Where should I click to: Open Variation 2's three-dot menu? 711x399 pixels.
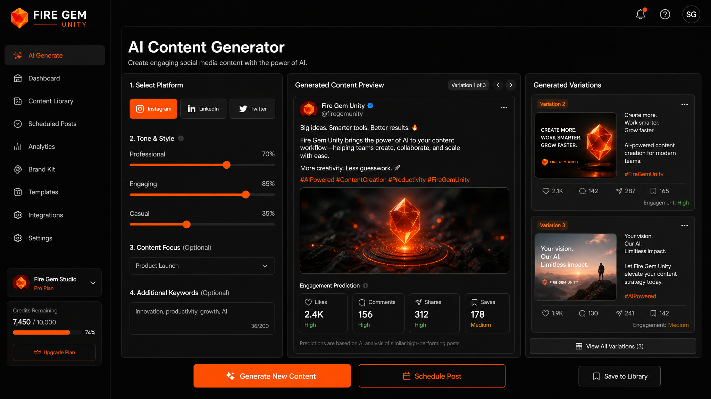[x=684, y=104]
